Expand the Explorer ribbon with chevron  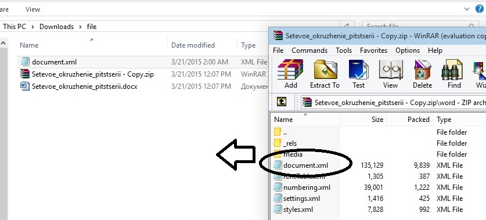[x=467, y=9]
